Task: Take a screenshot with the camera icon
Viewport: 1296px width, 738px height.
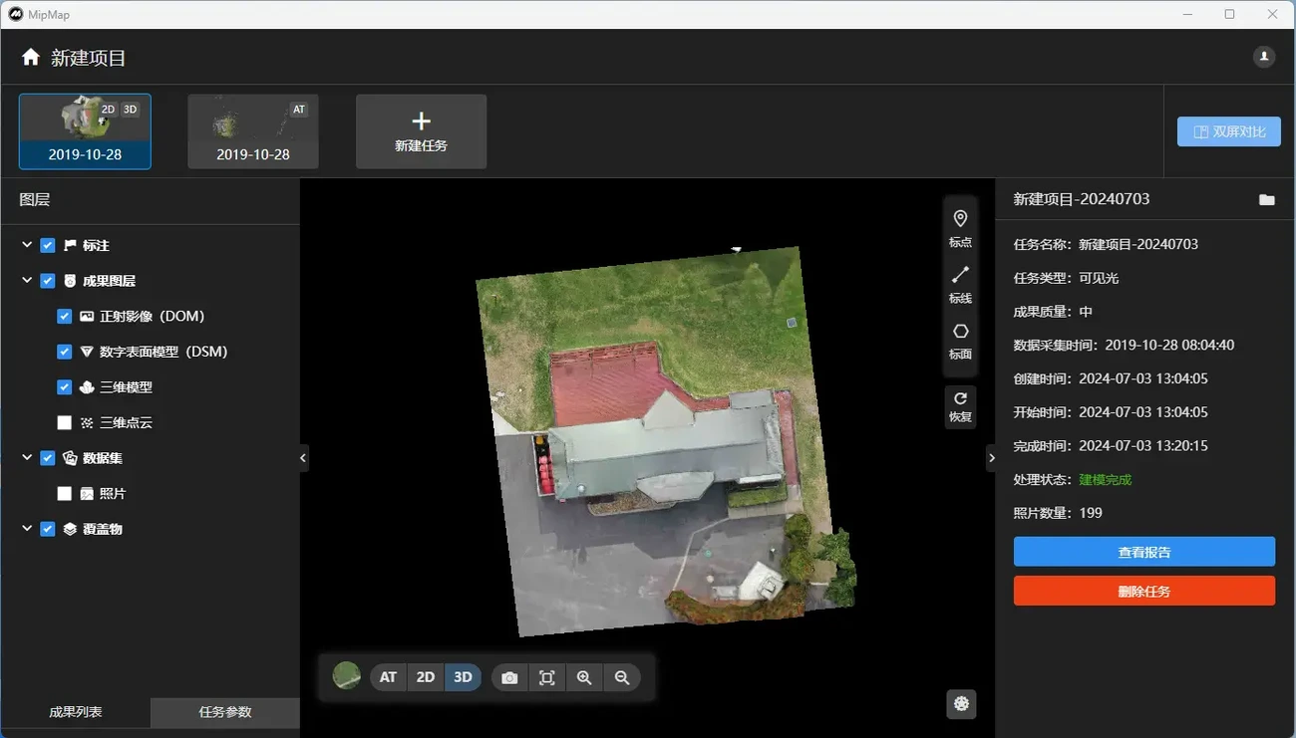Action: point(509,677)
